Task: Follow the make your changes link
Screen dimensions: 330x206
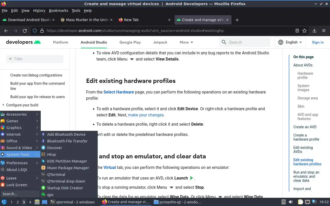Action: point(146,115)
